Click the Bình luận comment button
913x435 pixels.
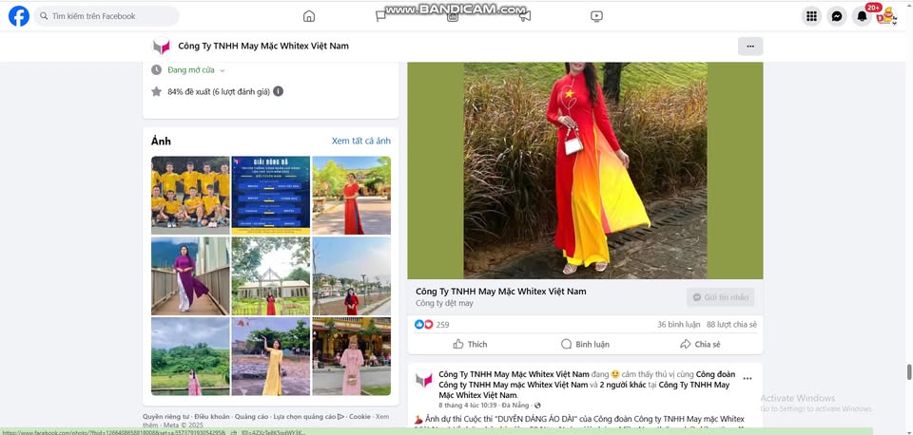point(585,344)
